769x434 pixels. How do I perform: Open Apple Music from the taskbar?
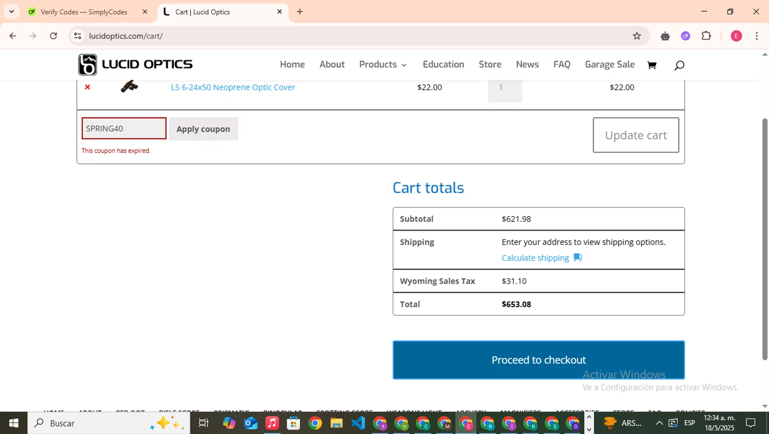[x=272, y=423]
